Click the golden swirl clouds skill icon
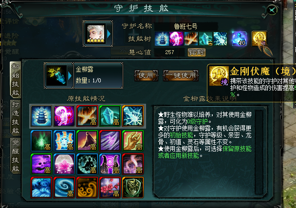 pyautogui.click(x=87, y=188)
